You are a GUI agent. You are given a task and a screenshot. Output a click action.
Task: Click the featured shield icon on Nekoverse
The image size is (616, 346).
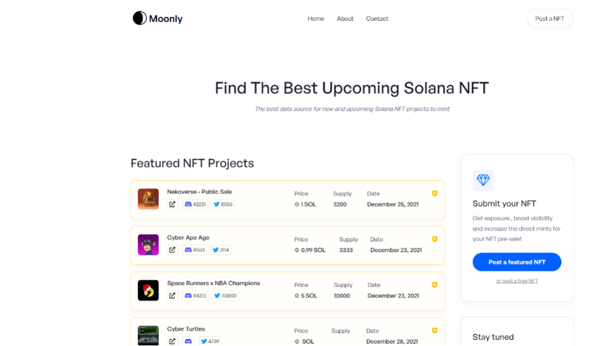point(434,193)
